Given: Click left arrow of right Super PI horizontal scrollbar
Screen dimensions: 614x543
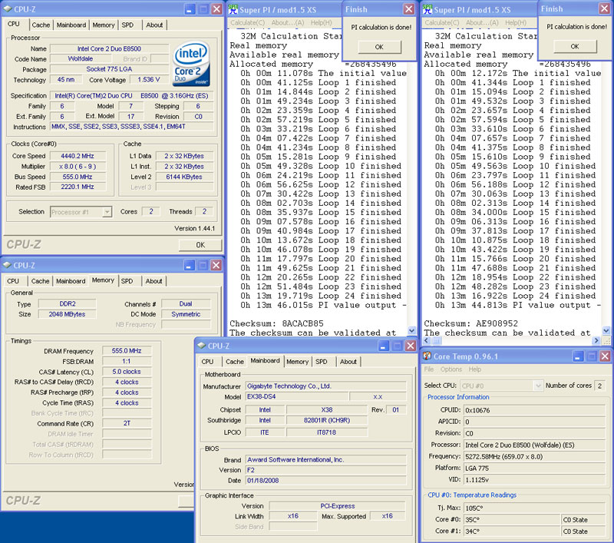Looking at the screenshot, I should coord(427,340).
